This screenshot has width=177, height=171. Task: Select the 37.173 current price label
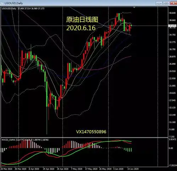tap(172, 26)
